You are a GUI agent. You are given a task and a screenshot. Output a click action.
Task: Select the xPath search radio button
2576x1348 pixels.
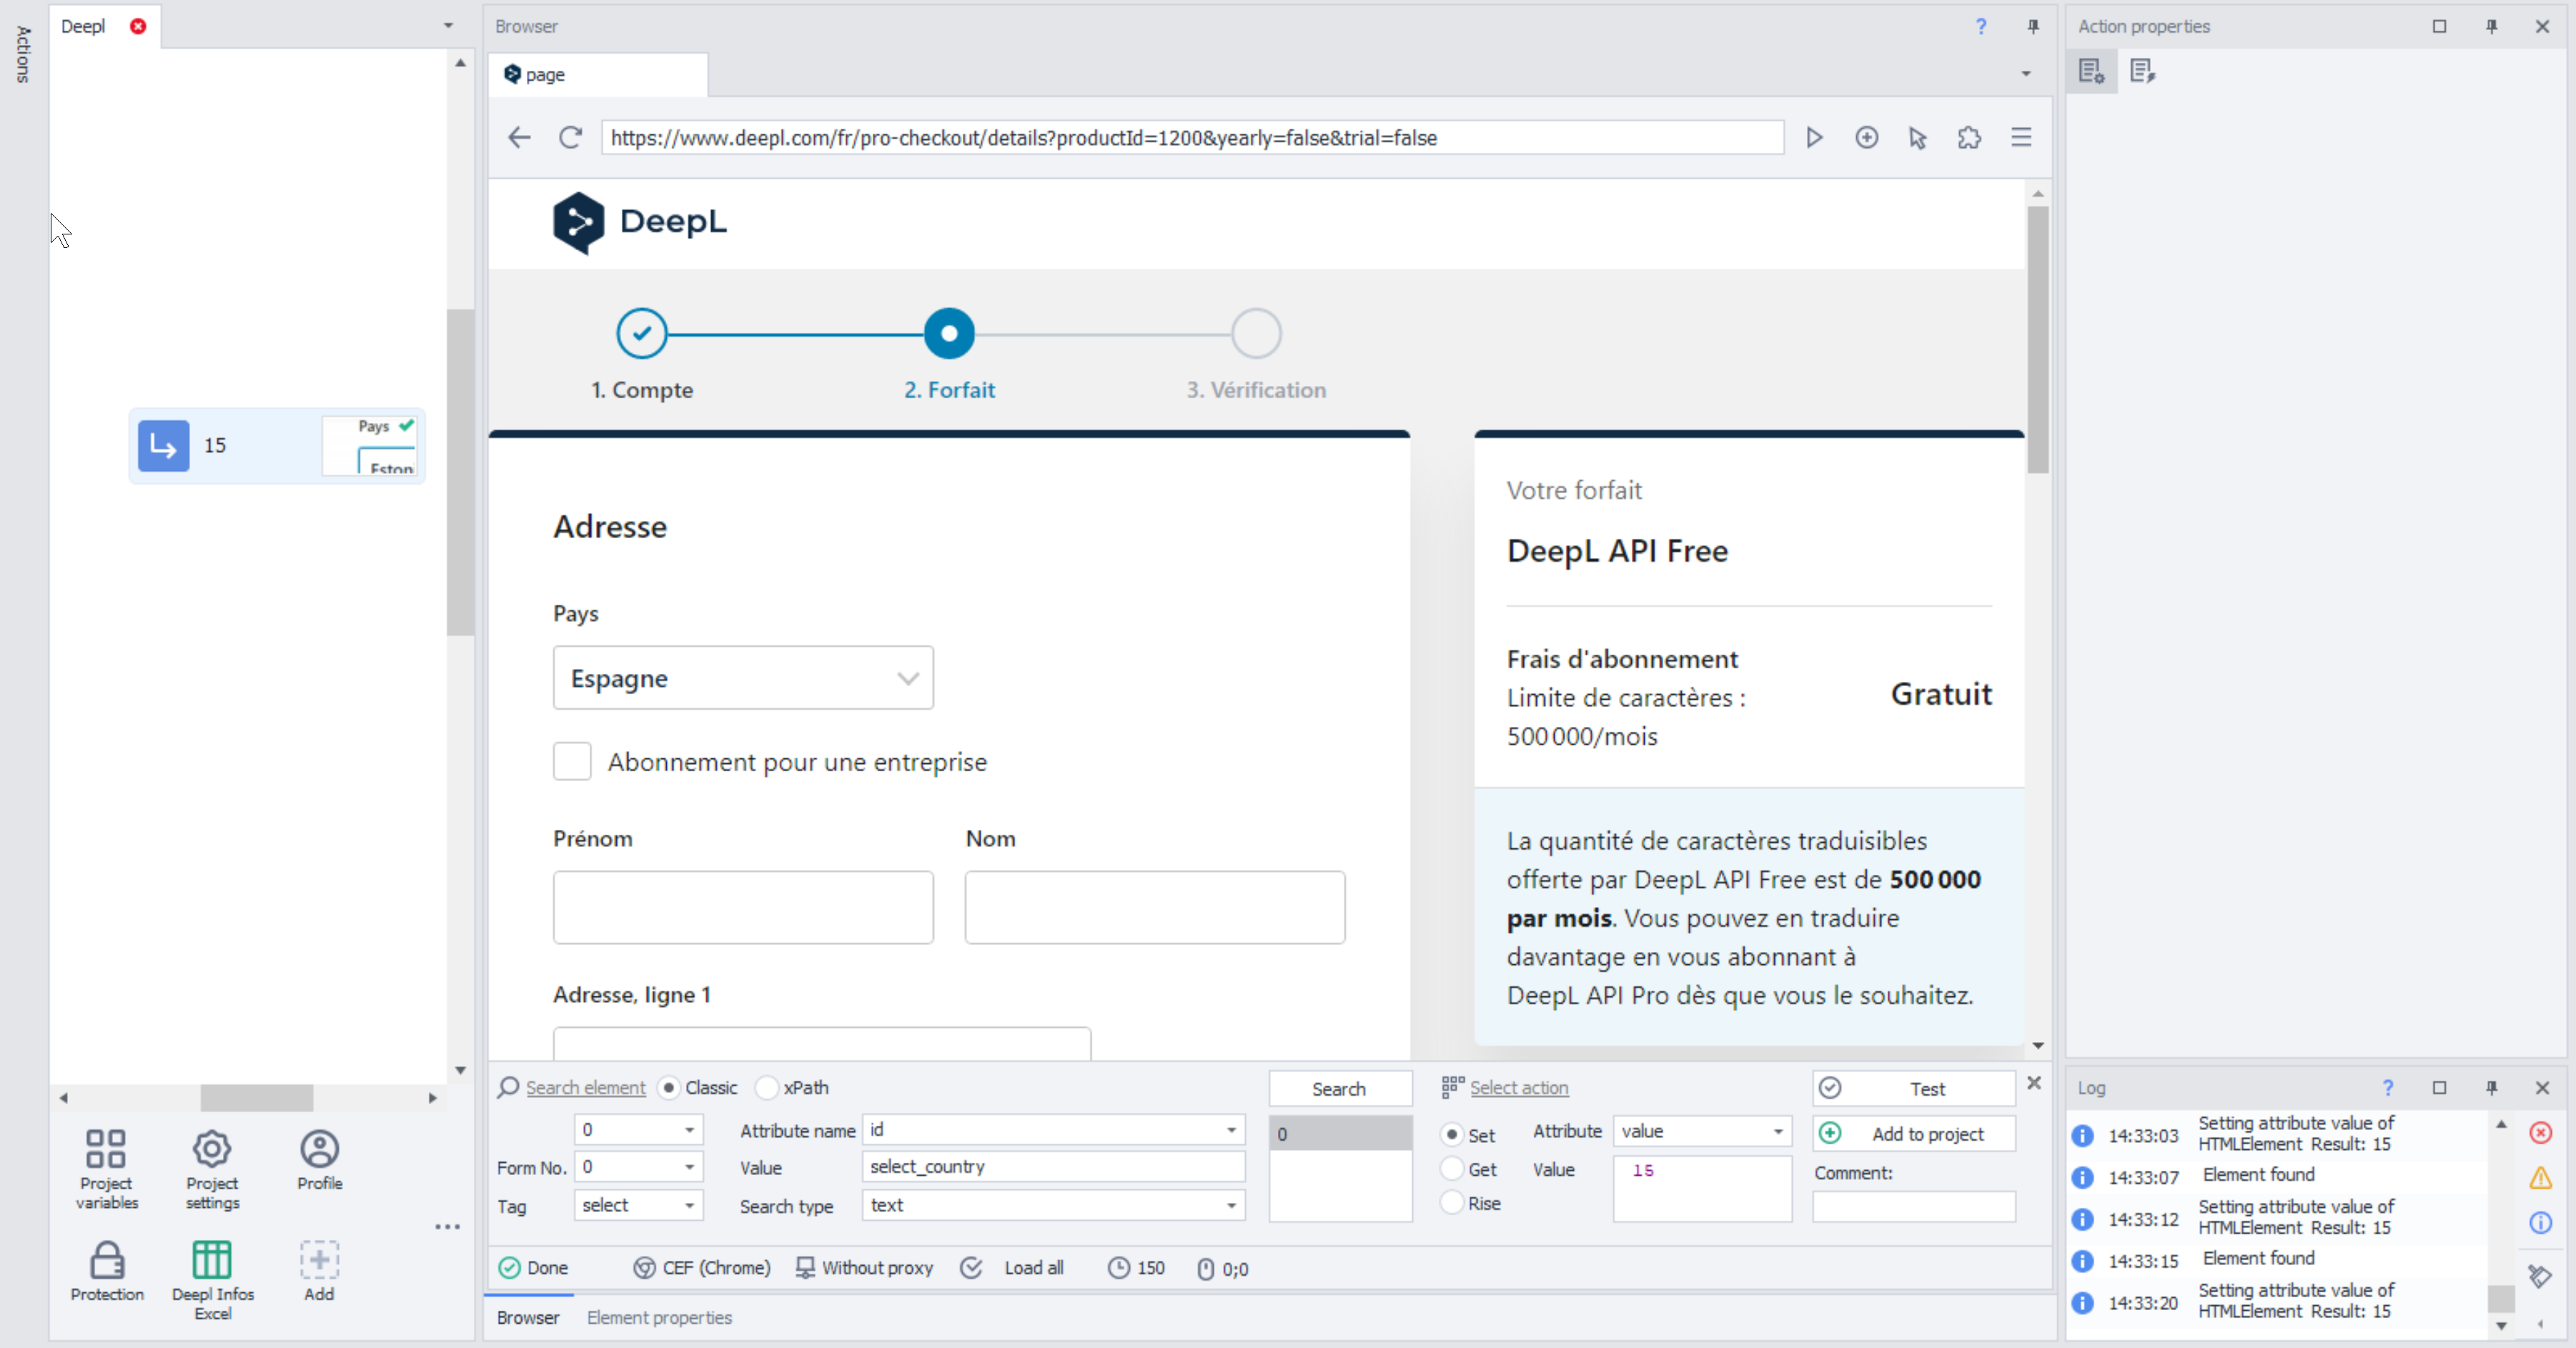tap(767, 1088)
